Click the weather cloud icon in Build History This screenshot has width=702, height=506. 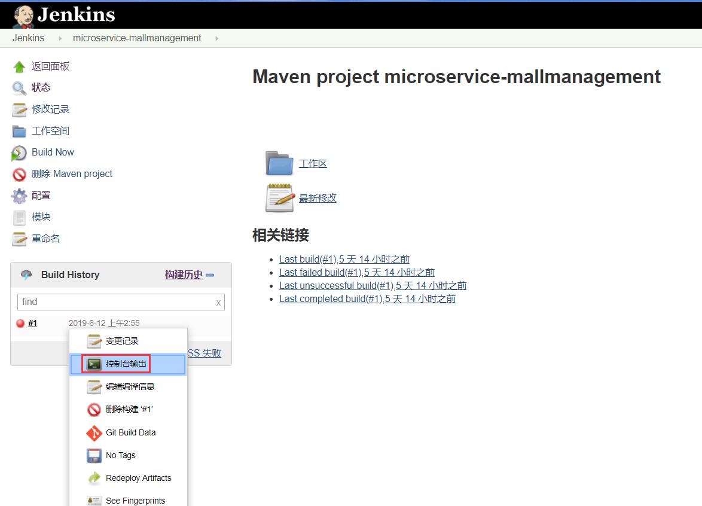[26, 275]
